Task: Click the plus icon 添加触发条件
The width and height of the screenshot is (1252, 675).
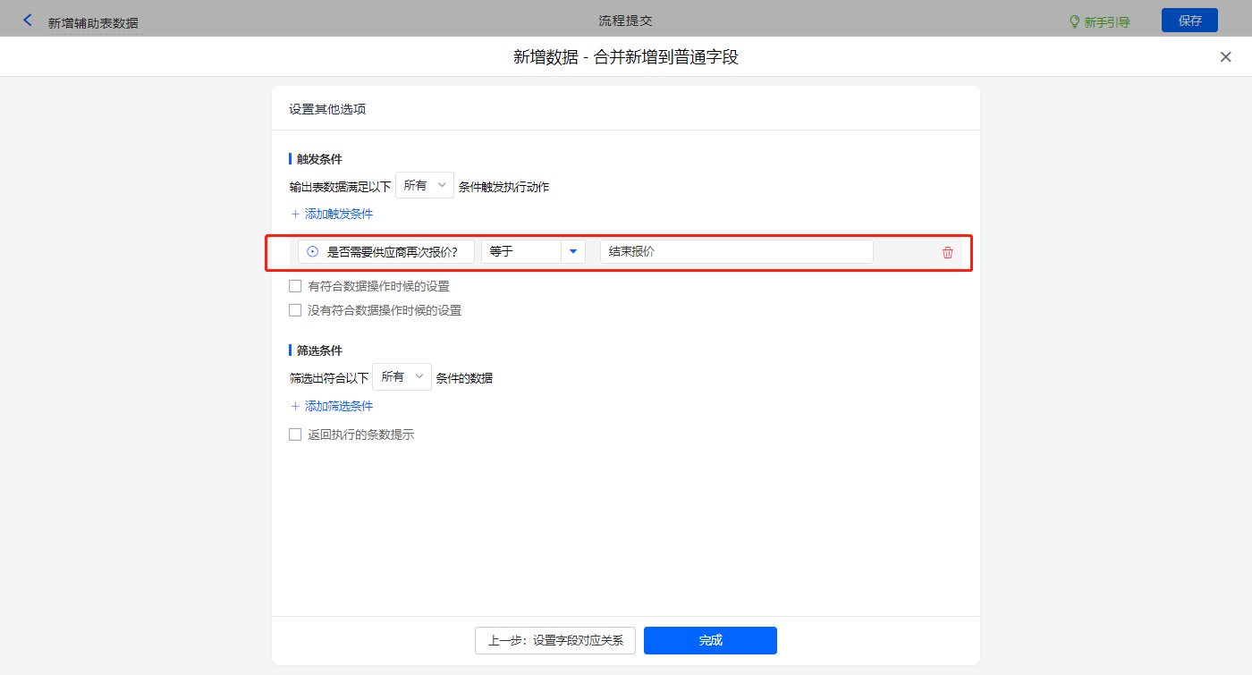Action: (x=296, y=215)
